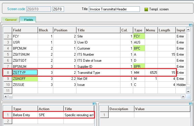The image size is (194, 126).
Task: Click the Before Entry action type cell
Action: click(x=25, y=115)
